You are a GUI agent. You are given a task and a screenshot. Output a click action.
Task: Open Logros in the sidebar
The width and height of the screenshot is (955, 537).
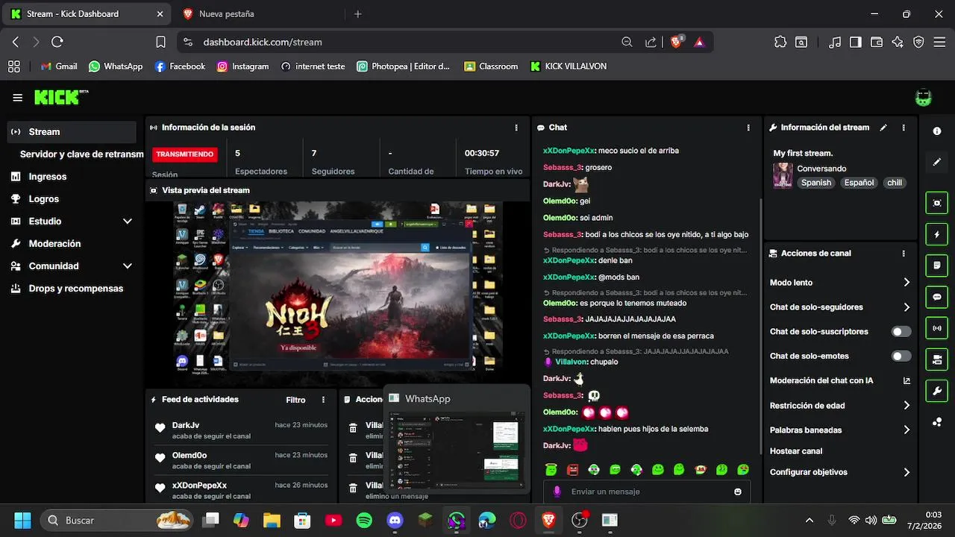pyautogui.click(x=72, y=199)
